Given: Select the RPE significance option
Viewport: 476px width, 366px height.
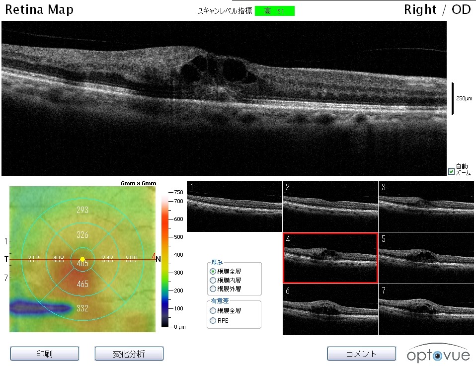Looking at the screenshot, I should coord(213,320).
